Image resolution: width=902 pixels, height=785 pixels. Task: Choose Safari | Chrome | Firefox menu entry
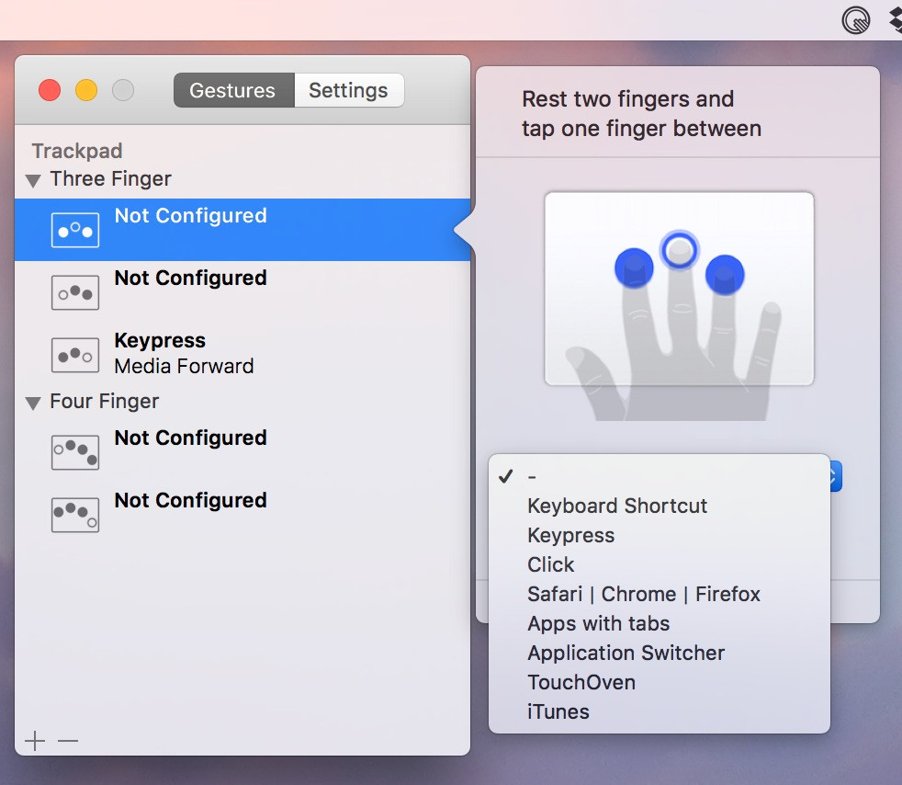click(660, 594)
